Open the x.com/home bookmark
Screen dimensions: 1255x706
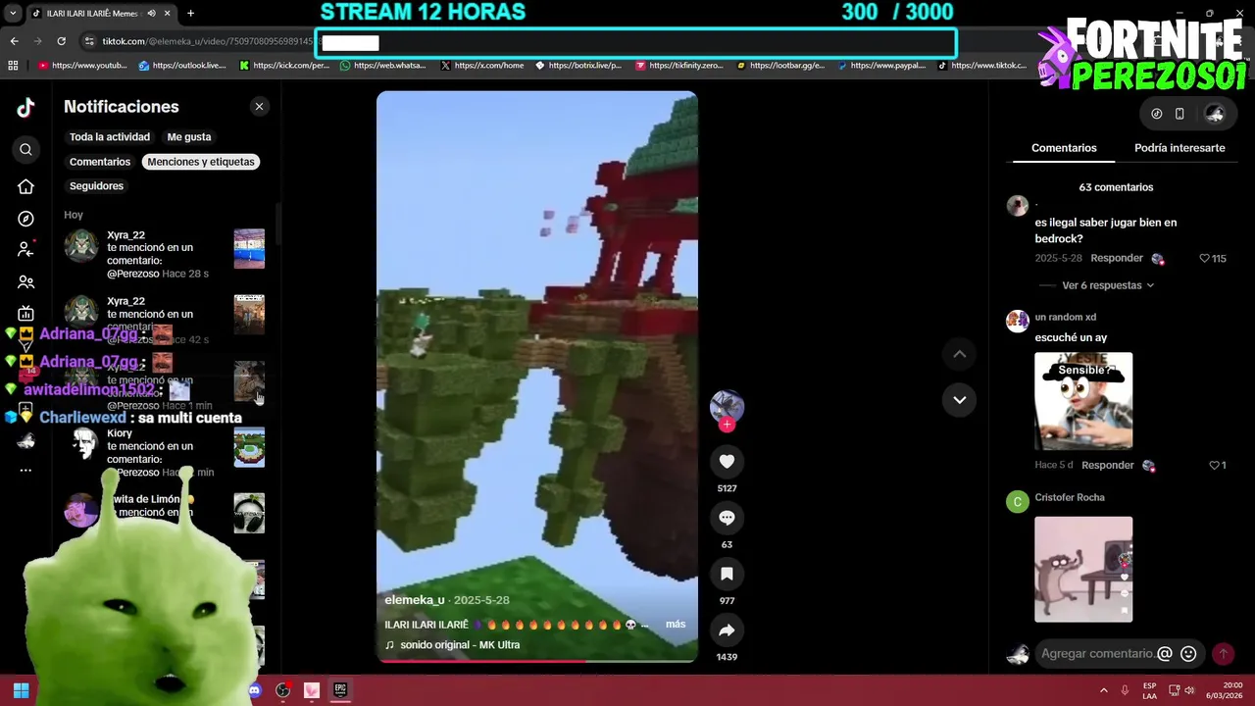pyautogui.click(x=482, y=66)
